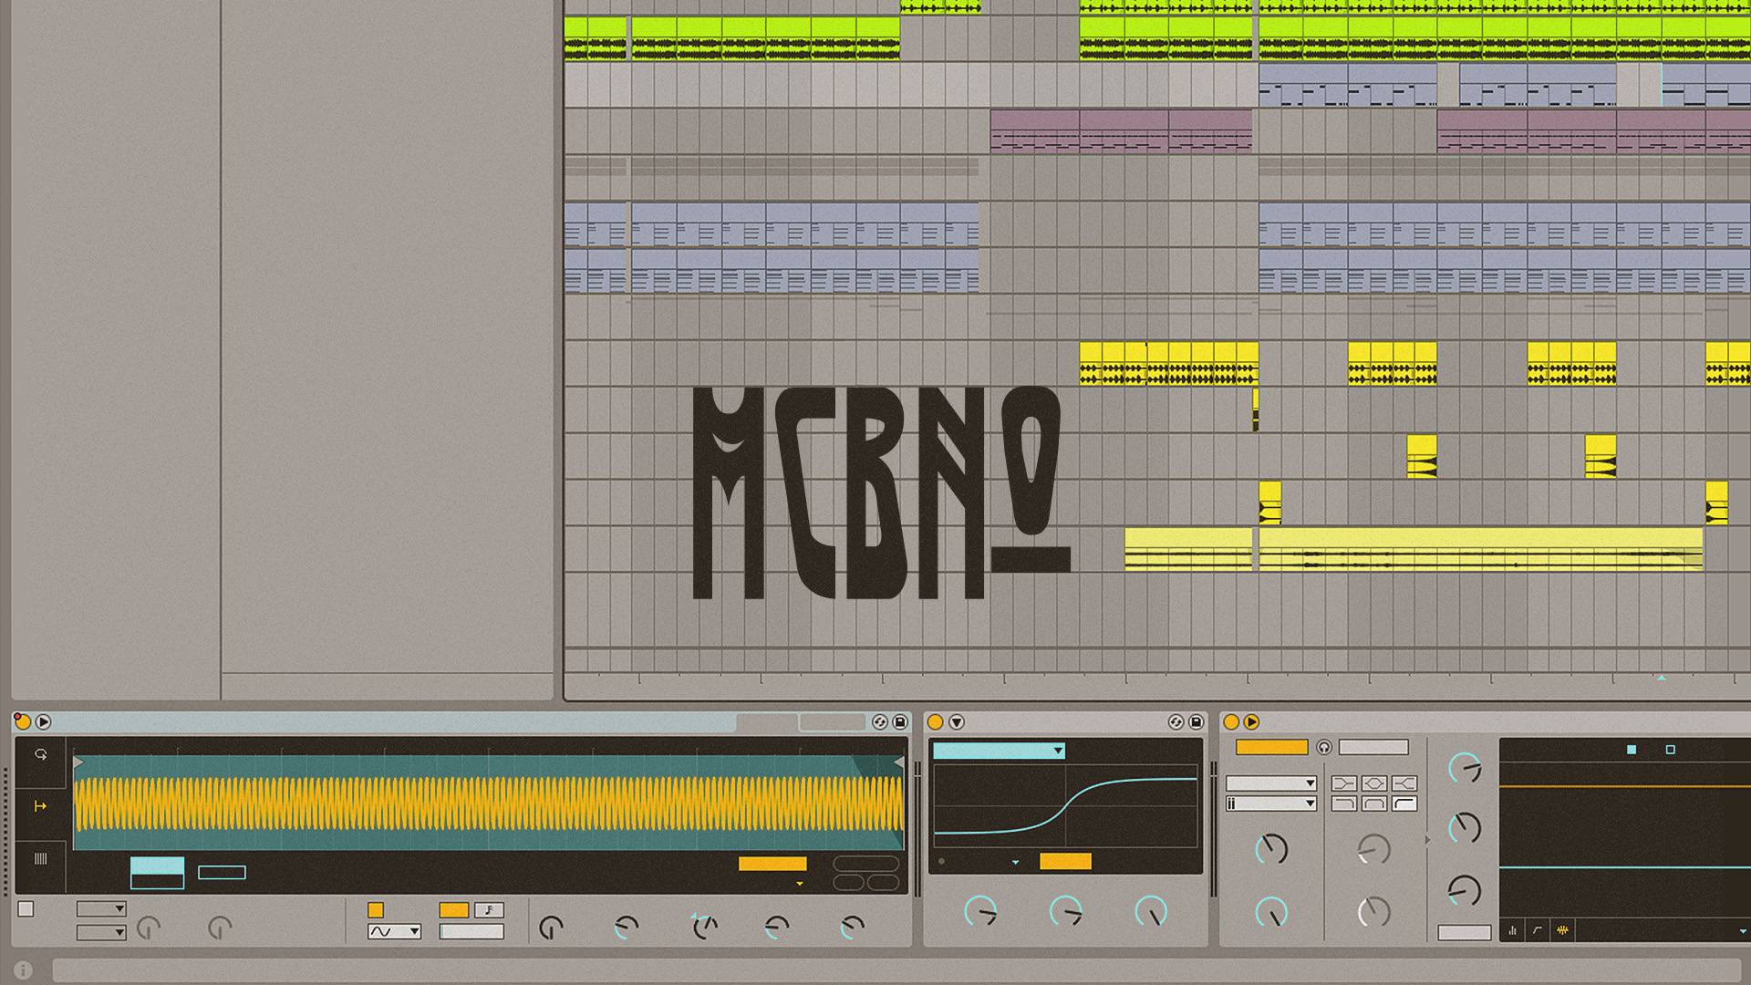Collapse the saturator device with the down-triangle button

pos(957,722)
